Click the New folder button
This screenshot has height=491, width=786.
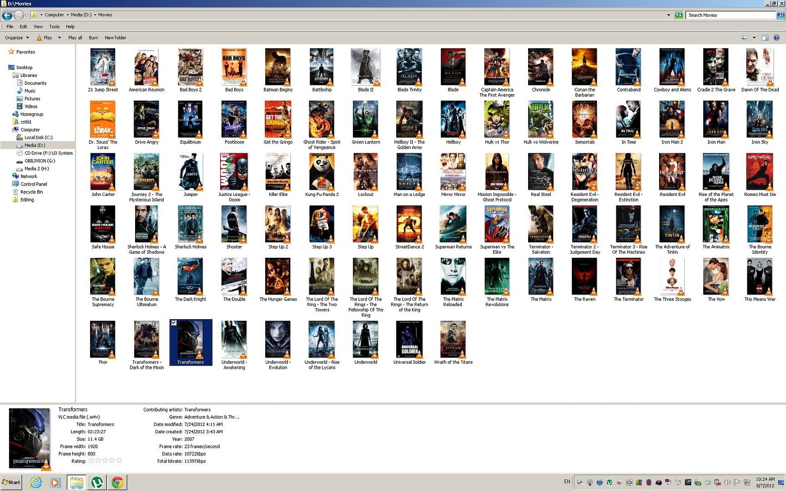pos(115,38)
